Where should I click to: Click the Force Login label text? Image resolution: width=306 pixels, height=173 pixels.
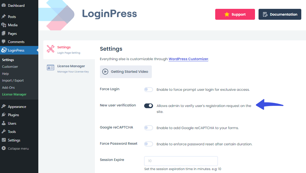point(110,89)
